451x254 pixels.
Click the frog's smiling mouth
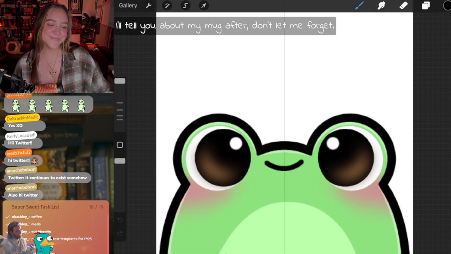click(284, 165)
